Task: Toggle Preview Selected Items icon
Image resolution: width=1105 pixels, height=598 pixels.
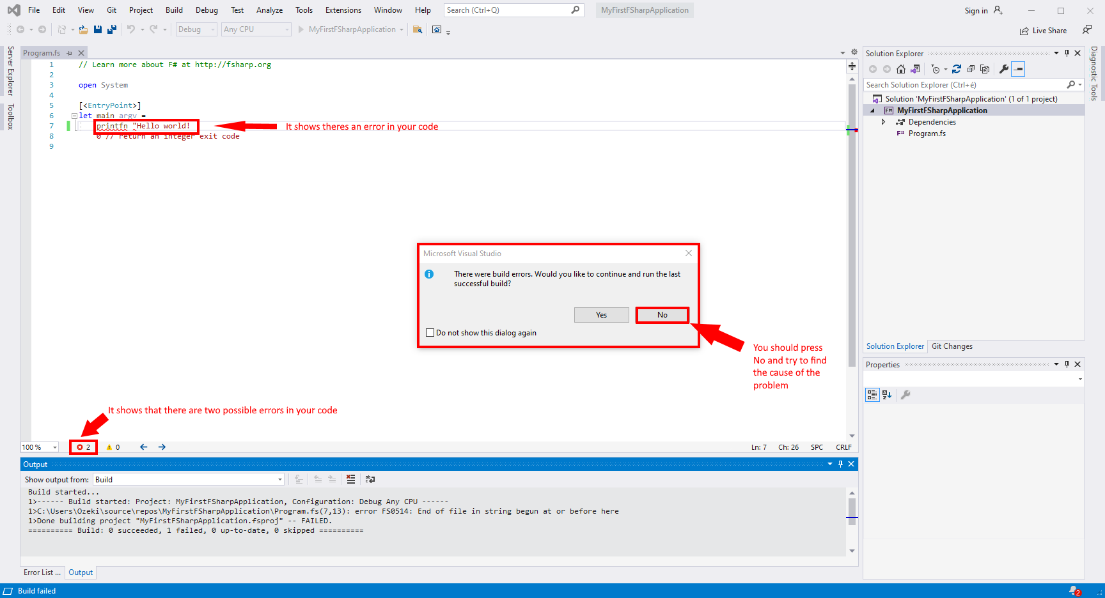Action: click(1019, 69)
